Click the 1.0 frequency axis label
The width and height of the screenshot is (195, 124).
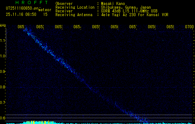click(2, 56)
